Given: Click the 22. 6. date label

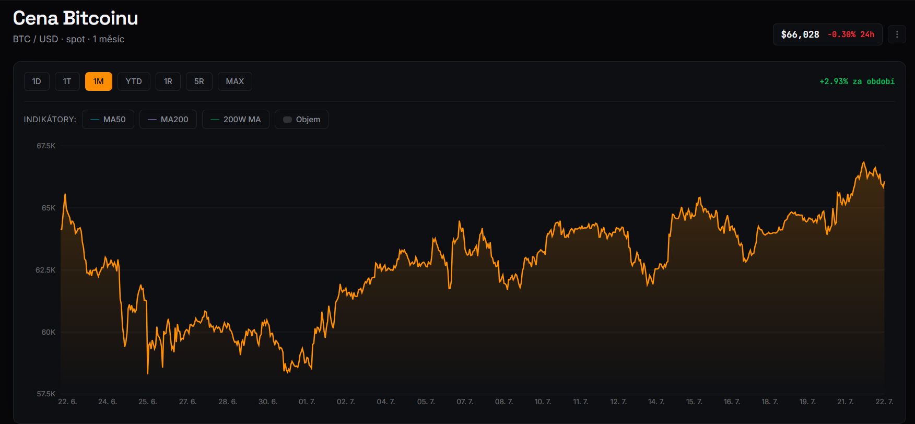Looking at the screenshot, I should [x=67, y=402].
